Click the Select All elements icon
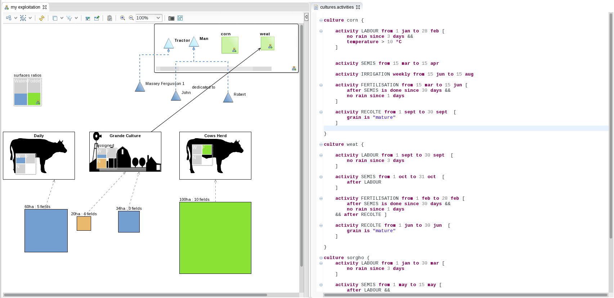Image resolution: width=614 pixels, height=298 pixels. pos(23,18)
